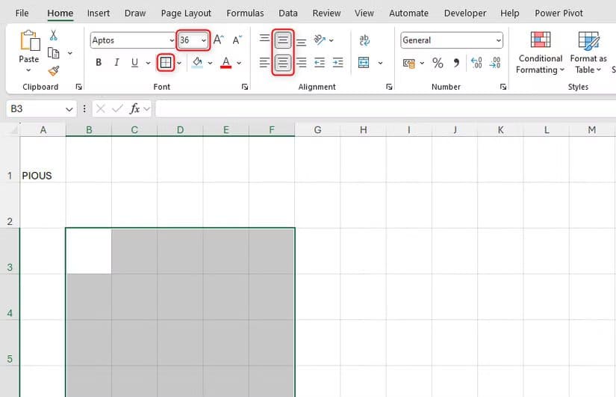Open the font size 36 dropdown

click(x=204, y=40)
